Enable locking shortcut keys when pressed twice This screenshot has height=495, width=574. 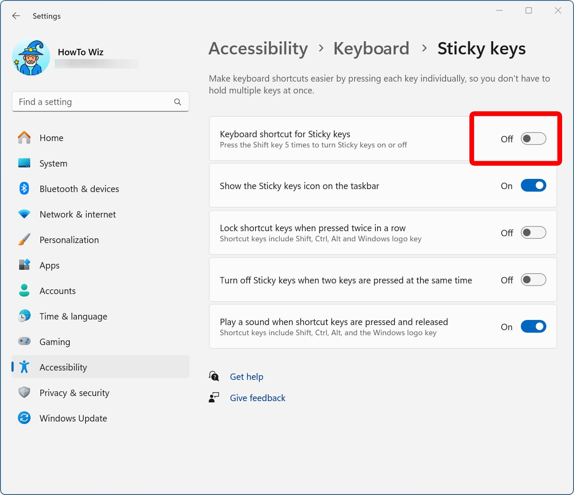tap(533, 232)
